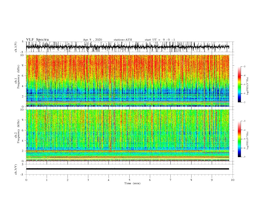262x202 pixels.
Task: Click time-axis tick label "6"
Action: (x=150, y=180)
